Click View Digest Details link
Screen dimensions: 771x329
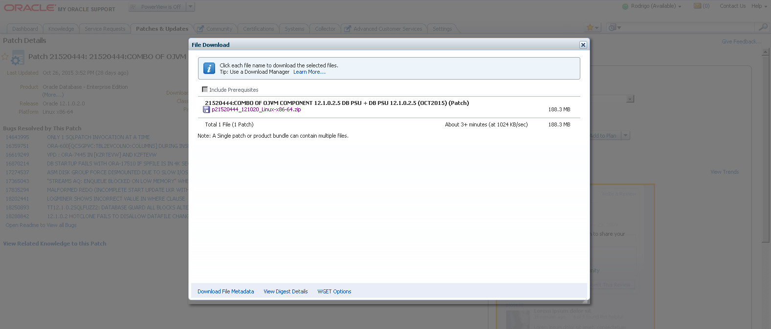pos(286,291)
